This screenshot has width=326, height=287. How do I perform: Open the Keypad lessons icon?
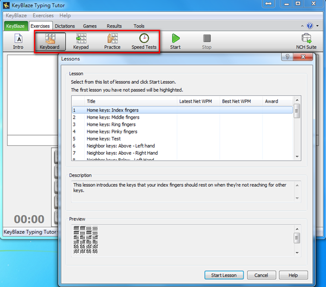click(81, 41)
